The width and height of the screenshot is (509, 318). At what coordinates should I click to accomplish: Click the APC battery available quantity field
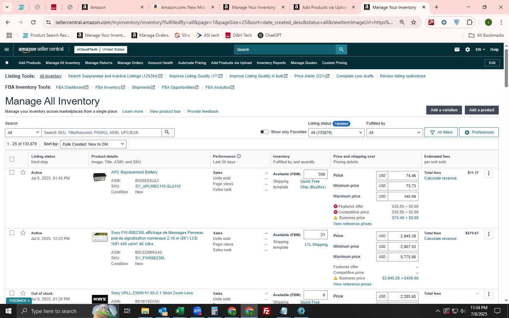coord(316,174)
